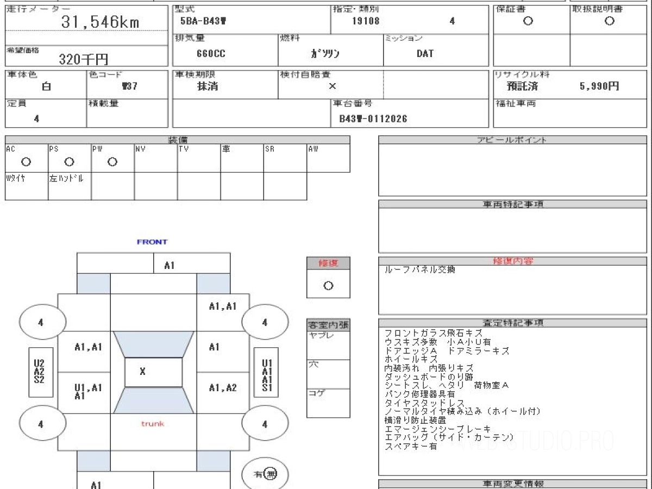Select the line 横滑り防止装置
The image size is (652, 489).
tap(415, 420)
